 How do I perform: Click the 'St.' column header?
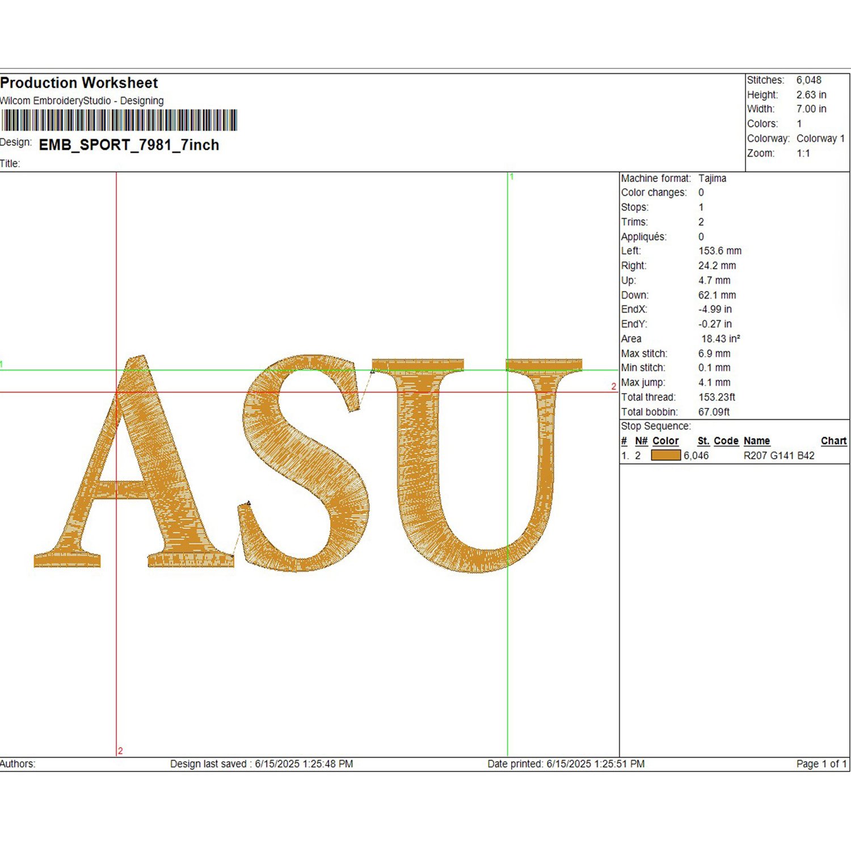tap(703, 441)
